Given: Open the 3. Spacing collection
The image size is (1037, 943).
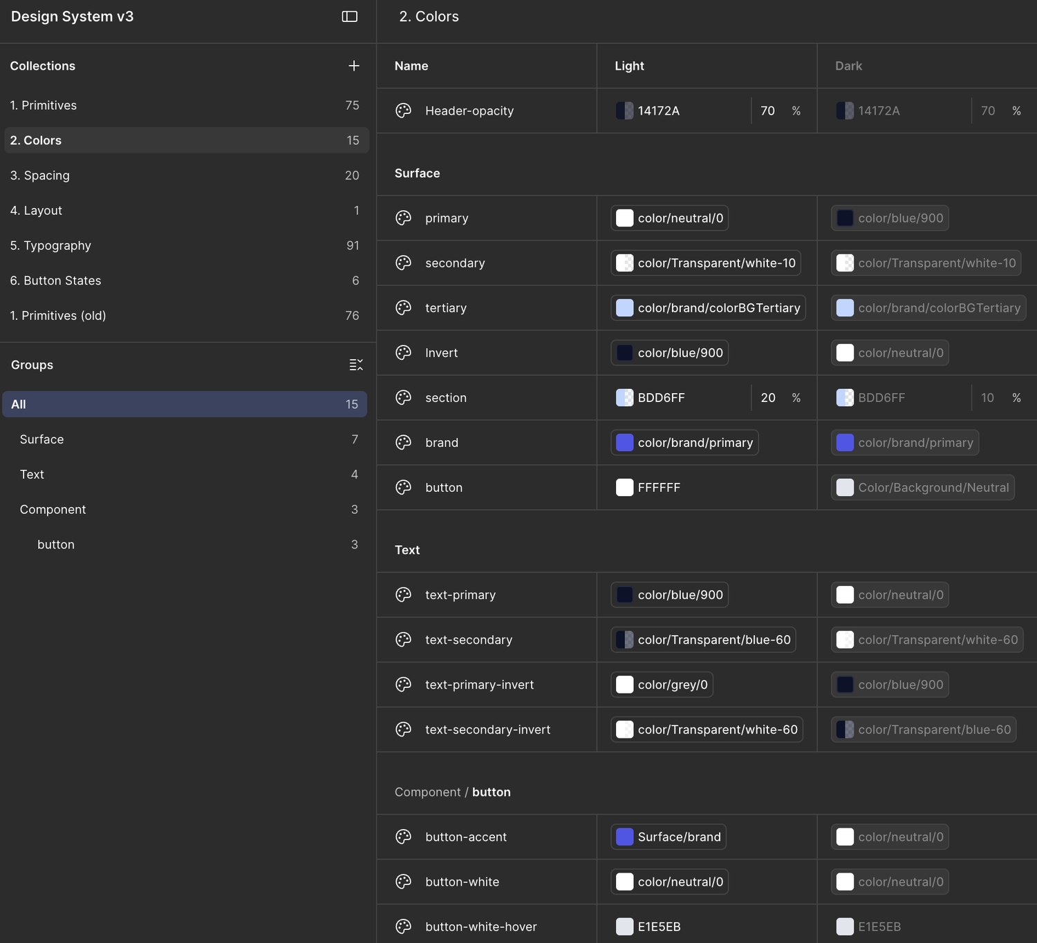Looking at the screenshot, I should tap(187, 175).
